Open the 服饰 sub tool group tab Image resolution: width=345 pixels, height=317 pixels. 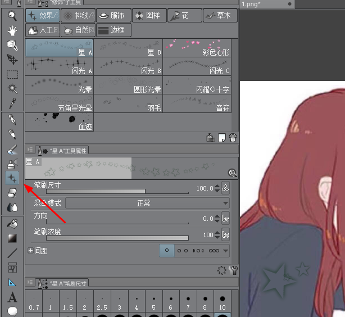(x=114, y=15)
